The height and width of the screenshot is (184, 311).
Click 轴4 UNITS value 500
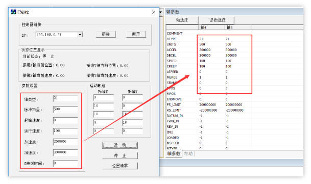tap(202, 44)
